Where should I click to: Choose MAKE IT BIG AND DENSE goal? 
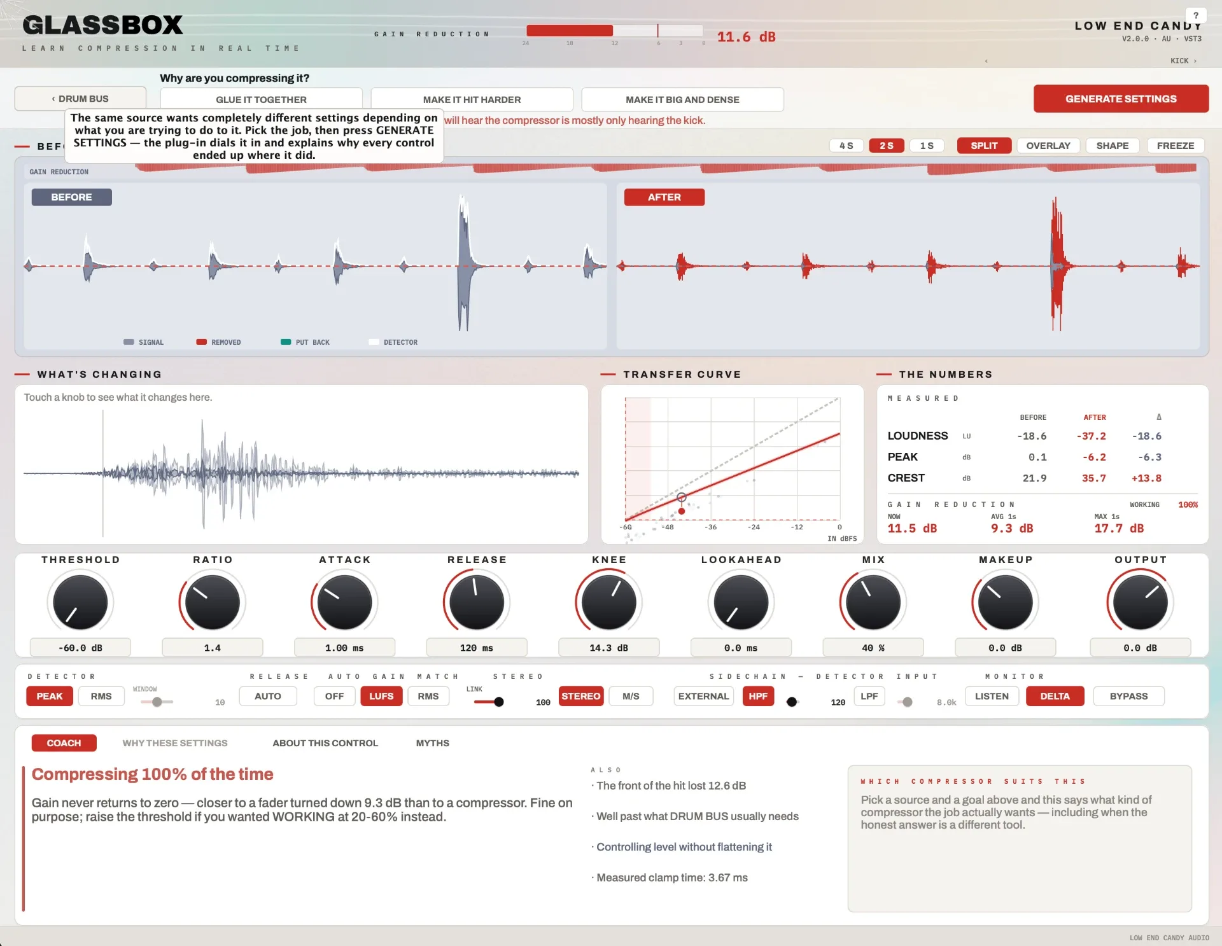(682, 99)
